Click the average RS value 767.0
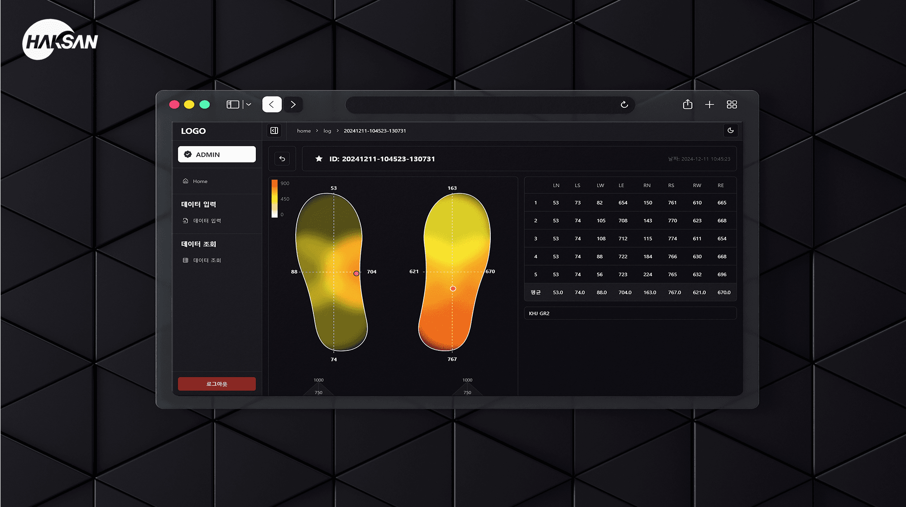906x507 pixels. 675,292
